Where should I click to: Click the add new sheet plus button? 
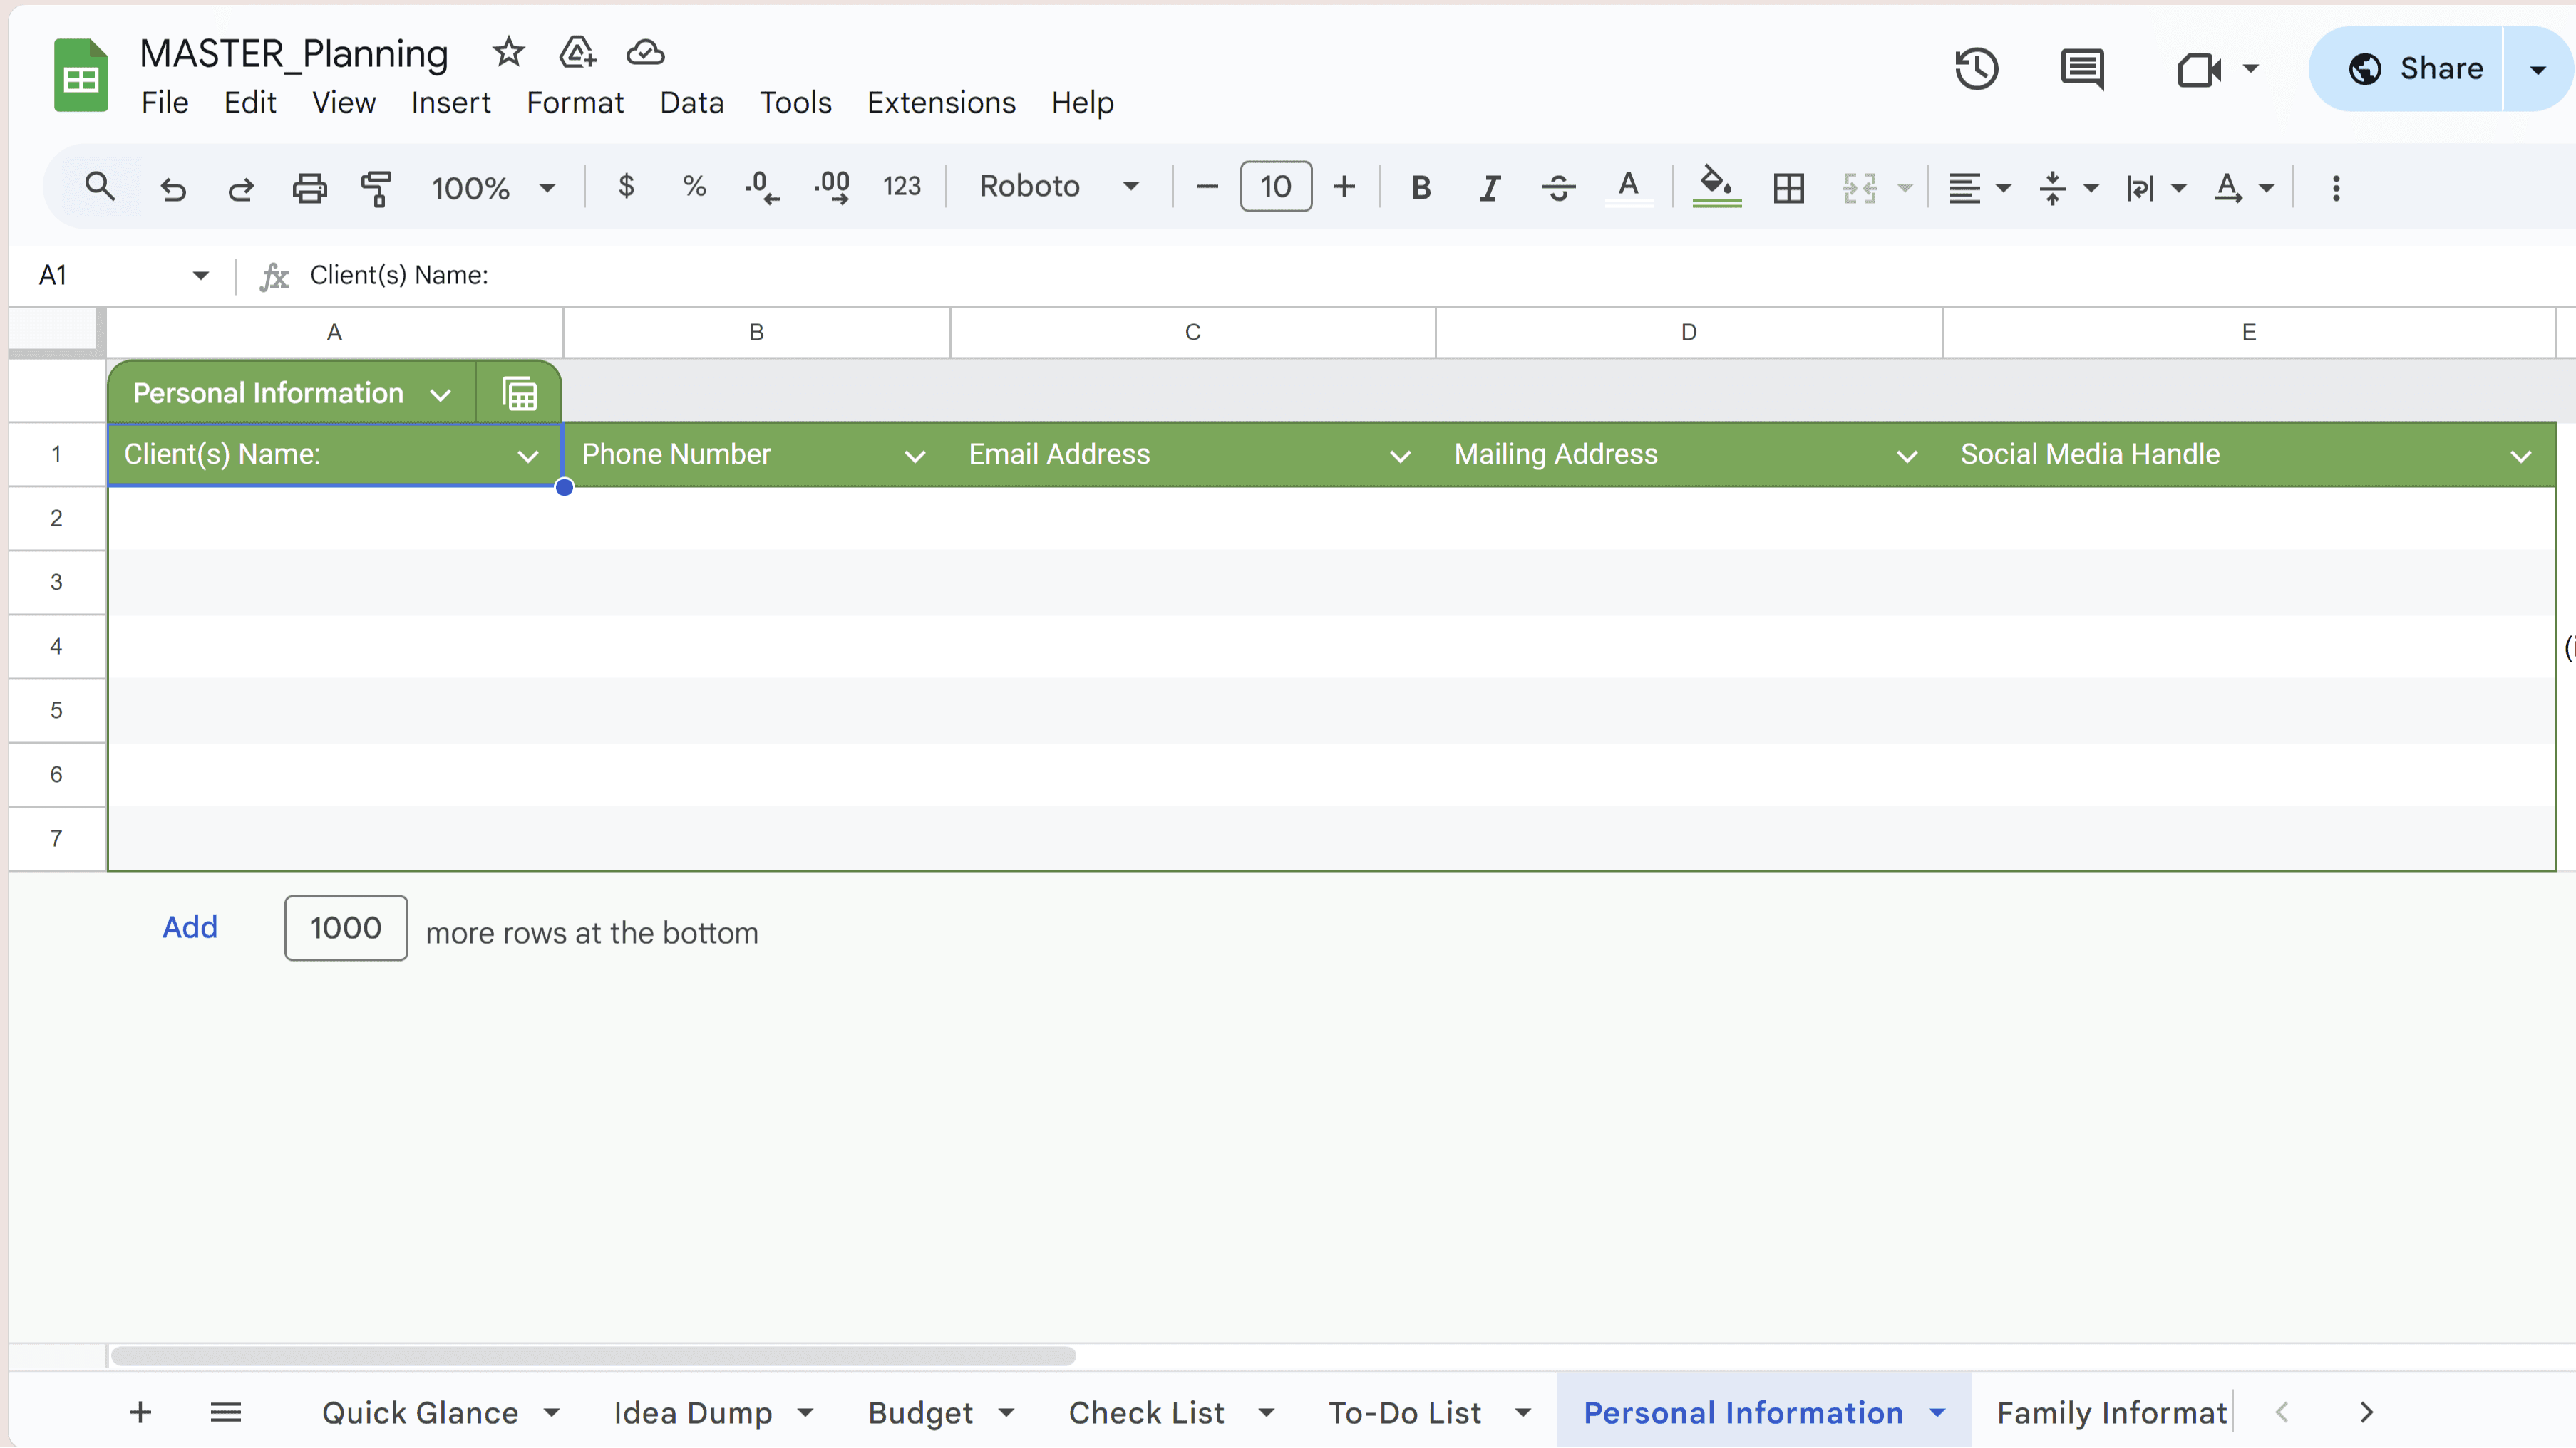[x=140, y=1412]
